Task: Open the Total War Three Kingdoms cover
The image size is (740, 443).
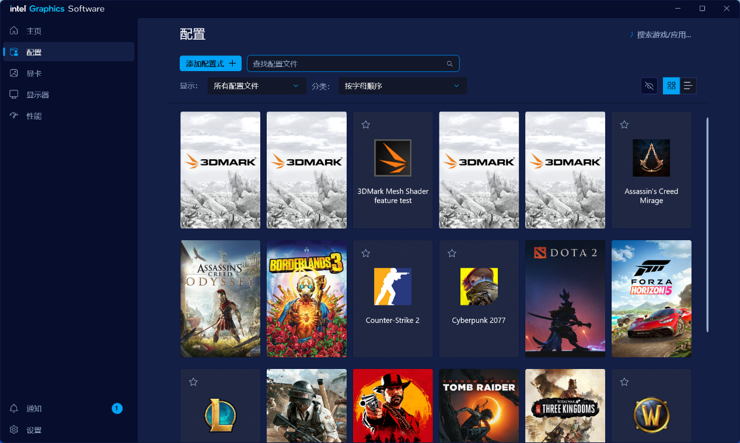Action: tap(565, 406)
